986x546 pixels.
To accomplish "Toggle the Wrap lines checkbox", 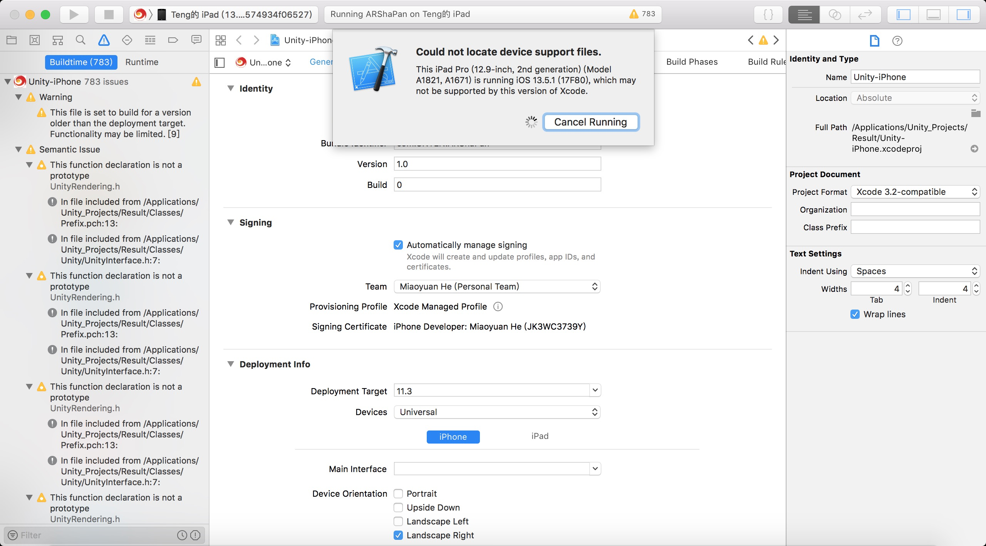I will [x=855, y=314].
